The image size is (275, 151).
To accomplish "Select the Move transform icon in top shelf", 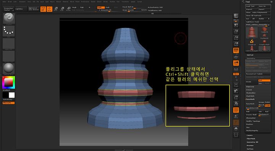I will coord(56,9).
